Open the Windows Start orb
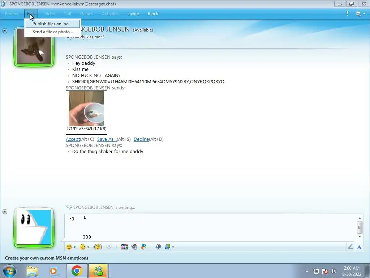Screen dimensions: 370x278 [9, 271]
